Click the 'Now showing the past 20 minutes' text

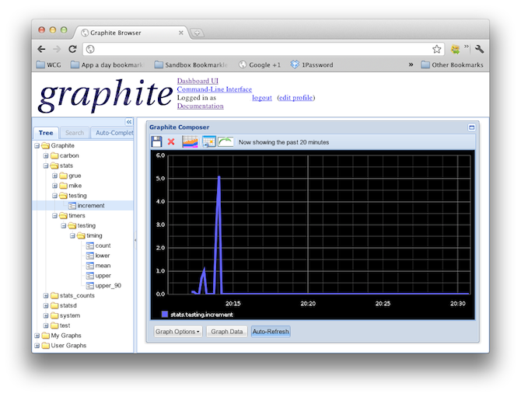(x=284, y=142)
